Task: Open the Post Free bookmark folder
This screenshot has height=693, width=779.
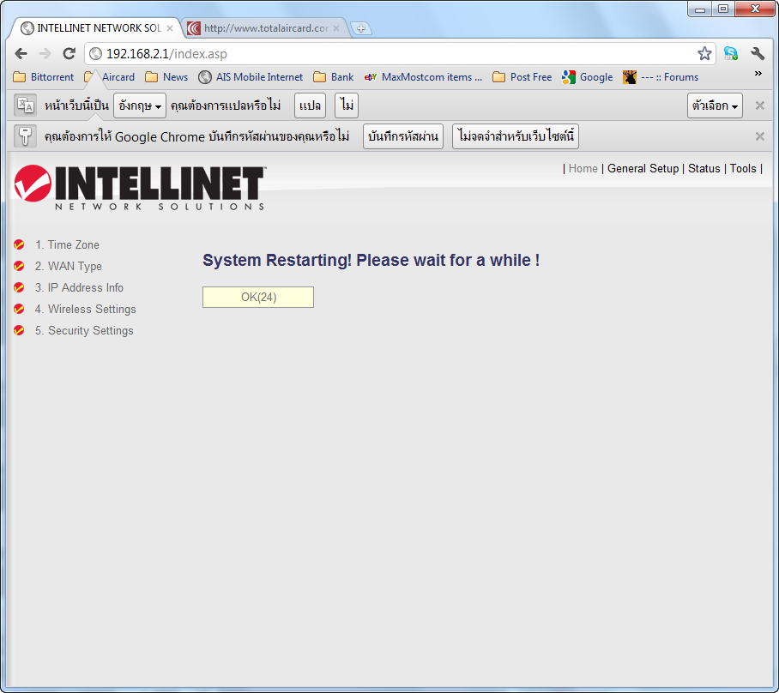Action: pos(522,77)
